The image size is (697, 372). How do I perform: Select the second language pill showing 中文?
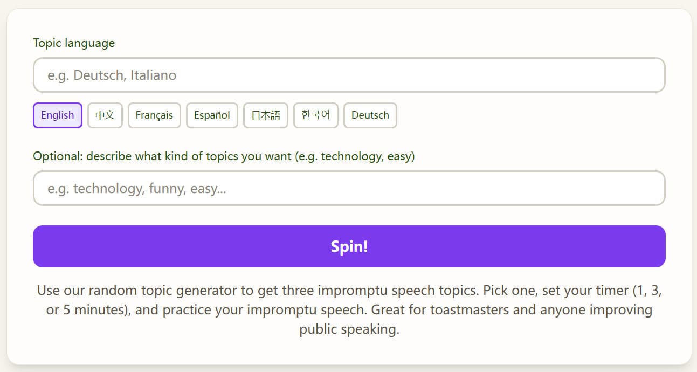pos(105,115)
